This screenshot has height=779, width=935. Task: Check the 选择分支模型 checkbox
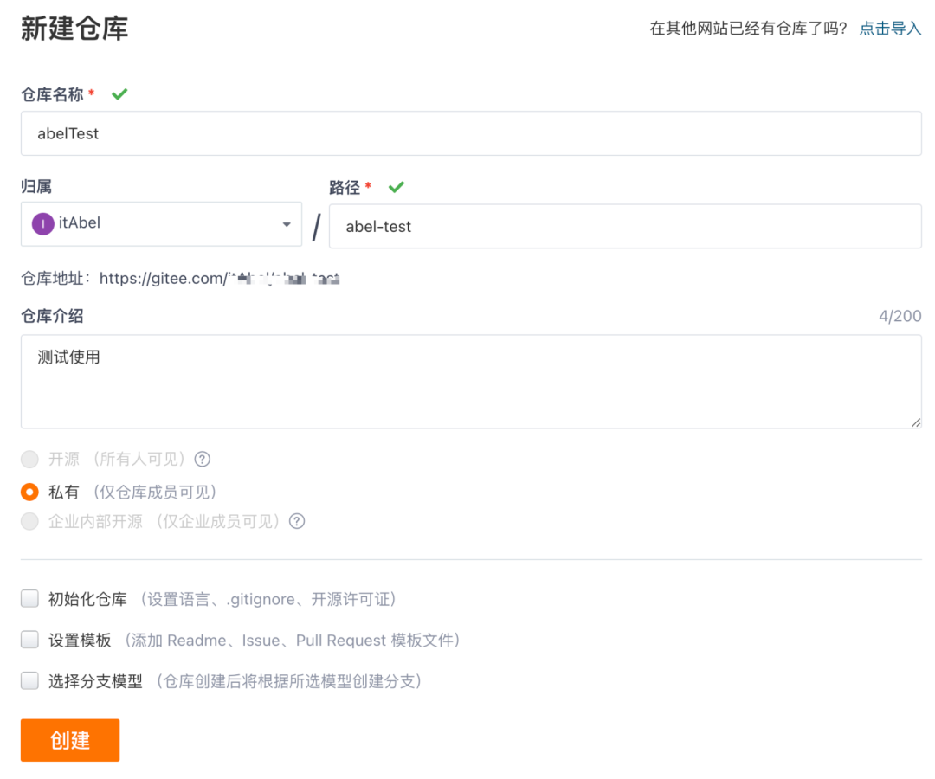pos(29,680)
